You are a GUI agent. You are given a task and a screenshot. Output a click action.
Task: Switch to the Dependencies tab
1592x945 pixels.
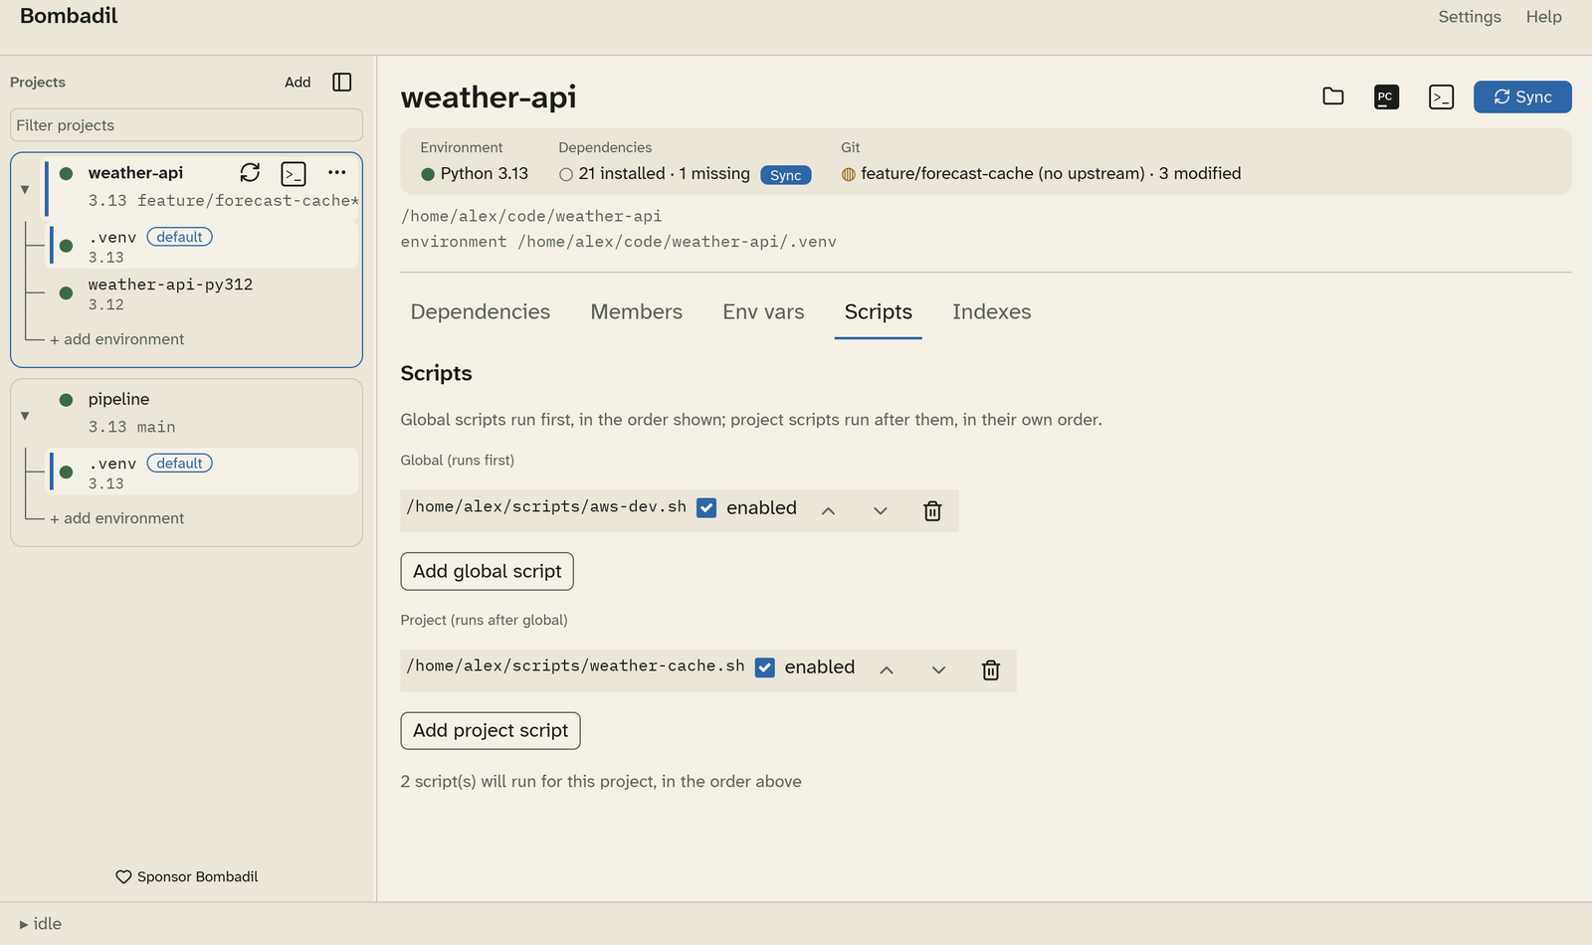(481, 311)
